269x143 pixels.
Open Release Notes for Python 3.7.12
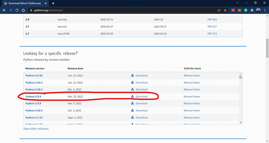coord(192,118)
